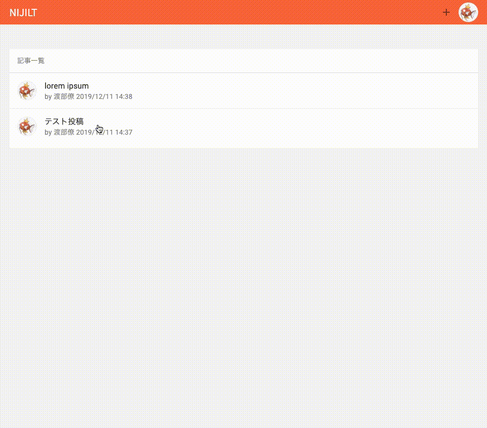Click the NIJILT logo in the header

click(x=24, y=13)
